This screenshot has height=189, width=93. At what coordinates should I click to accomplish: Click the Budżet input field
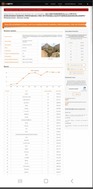coord(76,69)
